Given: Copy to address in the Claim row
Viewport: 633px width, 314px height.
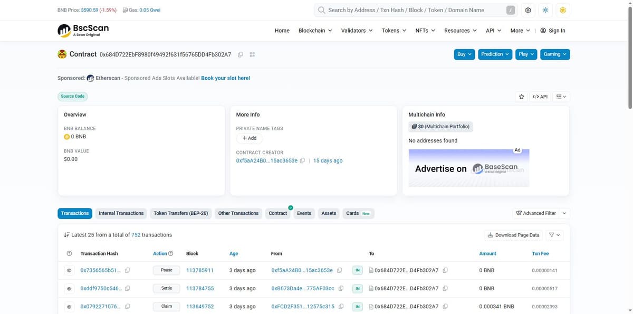Looking at the screenshot, I should click(x=445, y=306).
